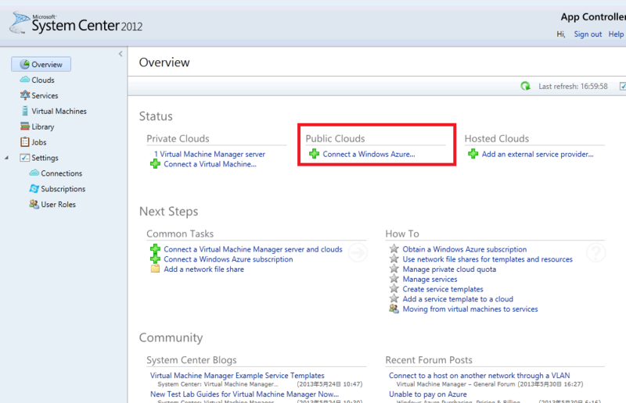Click the green plus icon under Hosted Clouds
Screen dimensions: 626x403
473,154
